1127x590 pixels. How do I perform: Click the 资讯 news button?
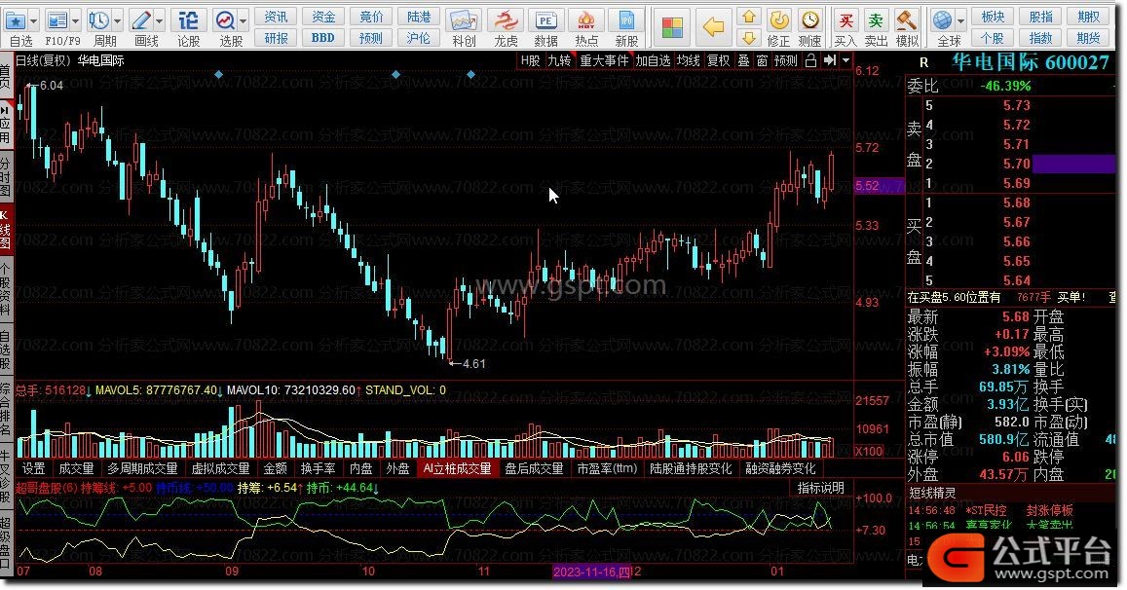tap(276, 17)
